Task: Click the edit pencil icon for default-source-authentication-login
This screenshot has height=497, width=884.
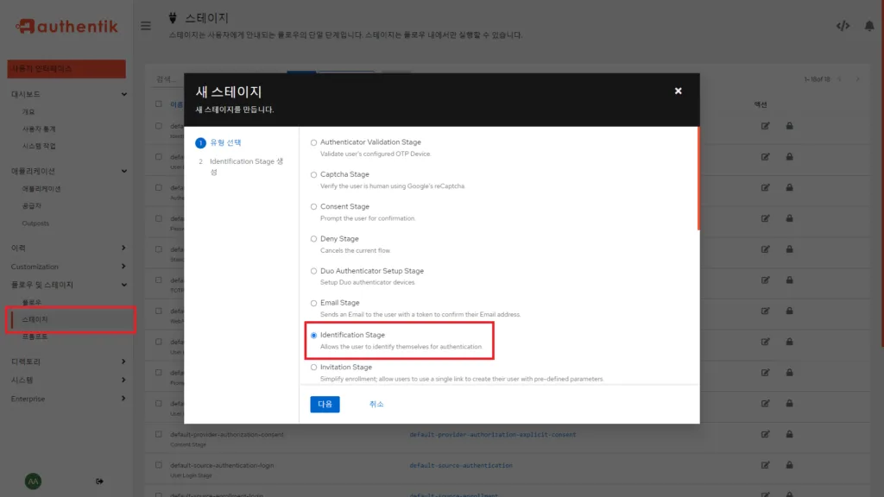Action: 766,464
